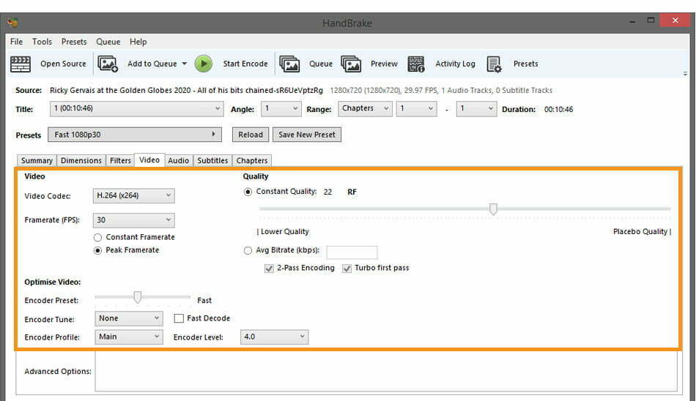
Task: Switch to the Audio tab
Action: coord(179,160)
